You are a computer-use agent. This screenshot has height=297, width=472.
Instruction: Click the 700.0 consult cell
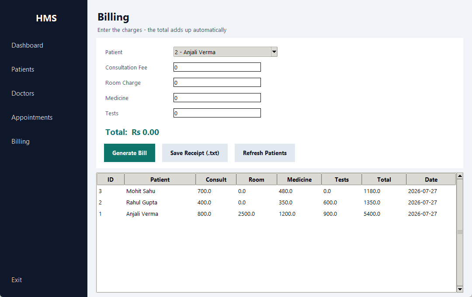pos(204,191)
